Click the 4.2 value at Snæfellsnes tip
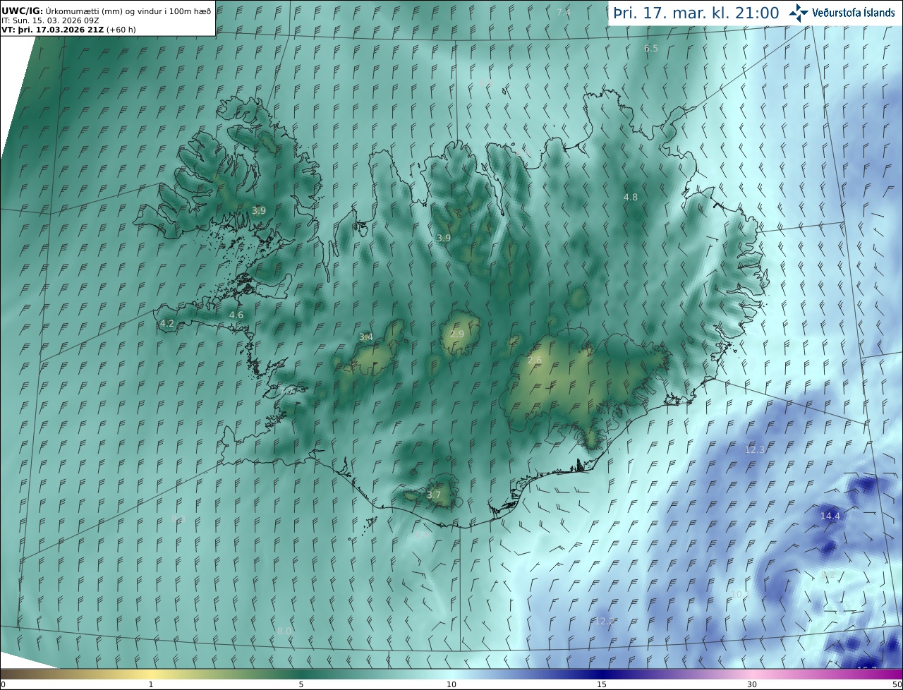 (167, 325)
